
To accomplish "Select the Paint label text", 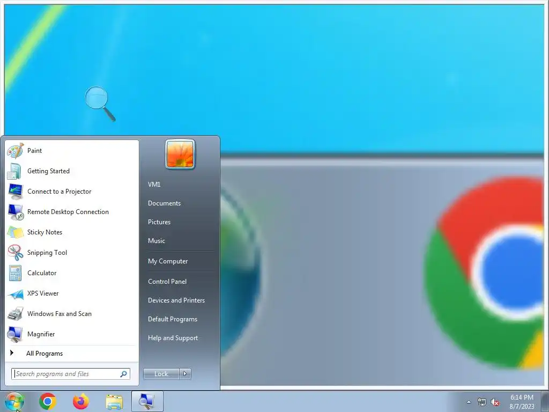I will 34,151.
